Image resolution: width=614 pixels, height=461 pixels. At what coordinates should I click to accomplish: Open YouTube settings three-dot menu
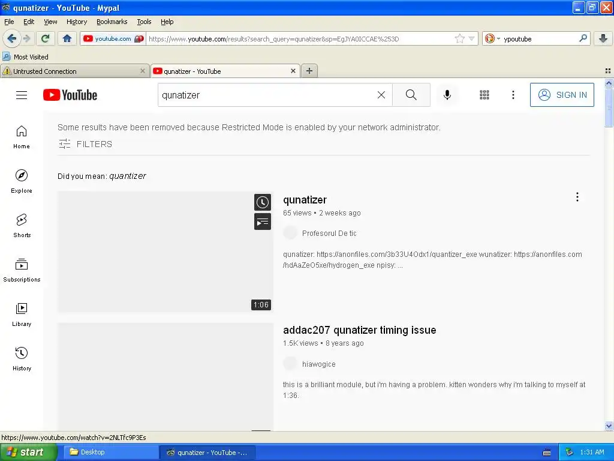[x=513, y=95]
